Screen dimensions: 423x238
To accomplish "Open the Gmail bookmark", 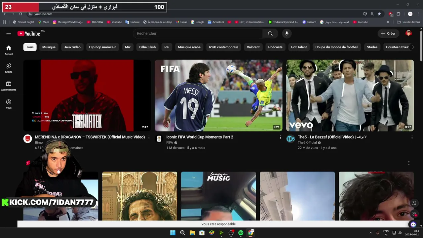I will click(x=181, y=22).
